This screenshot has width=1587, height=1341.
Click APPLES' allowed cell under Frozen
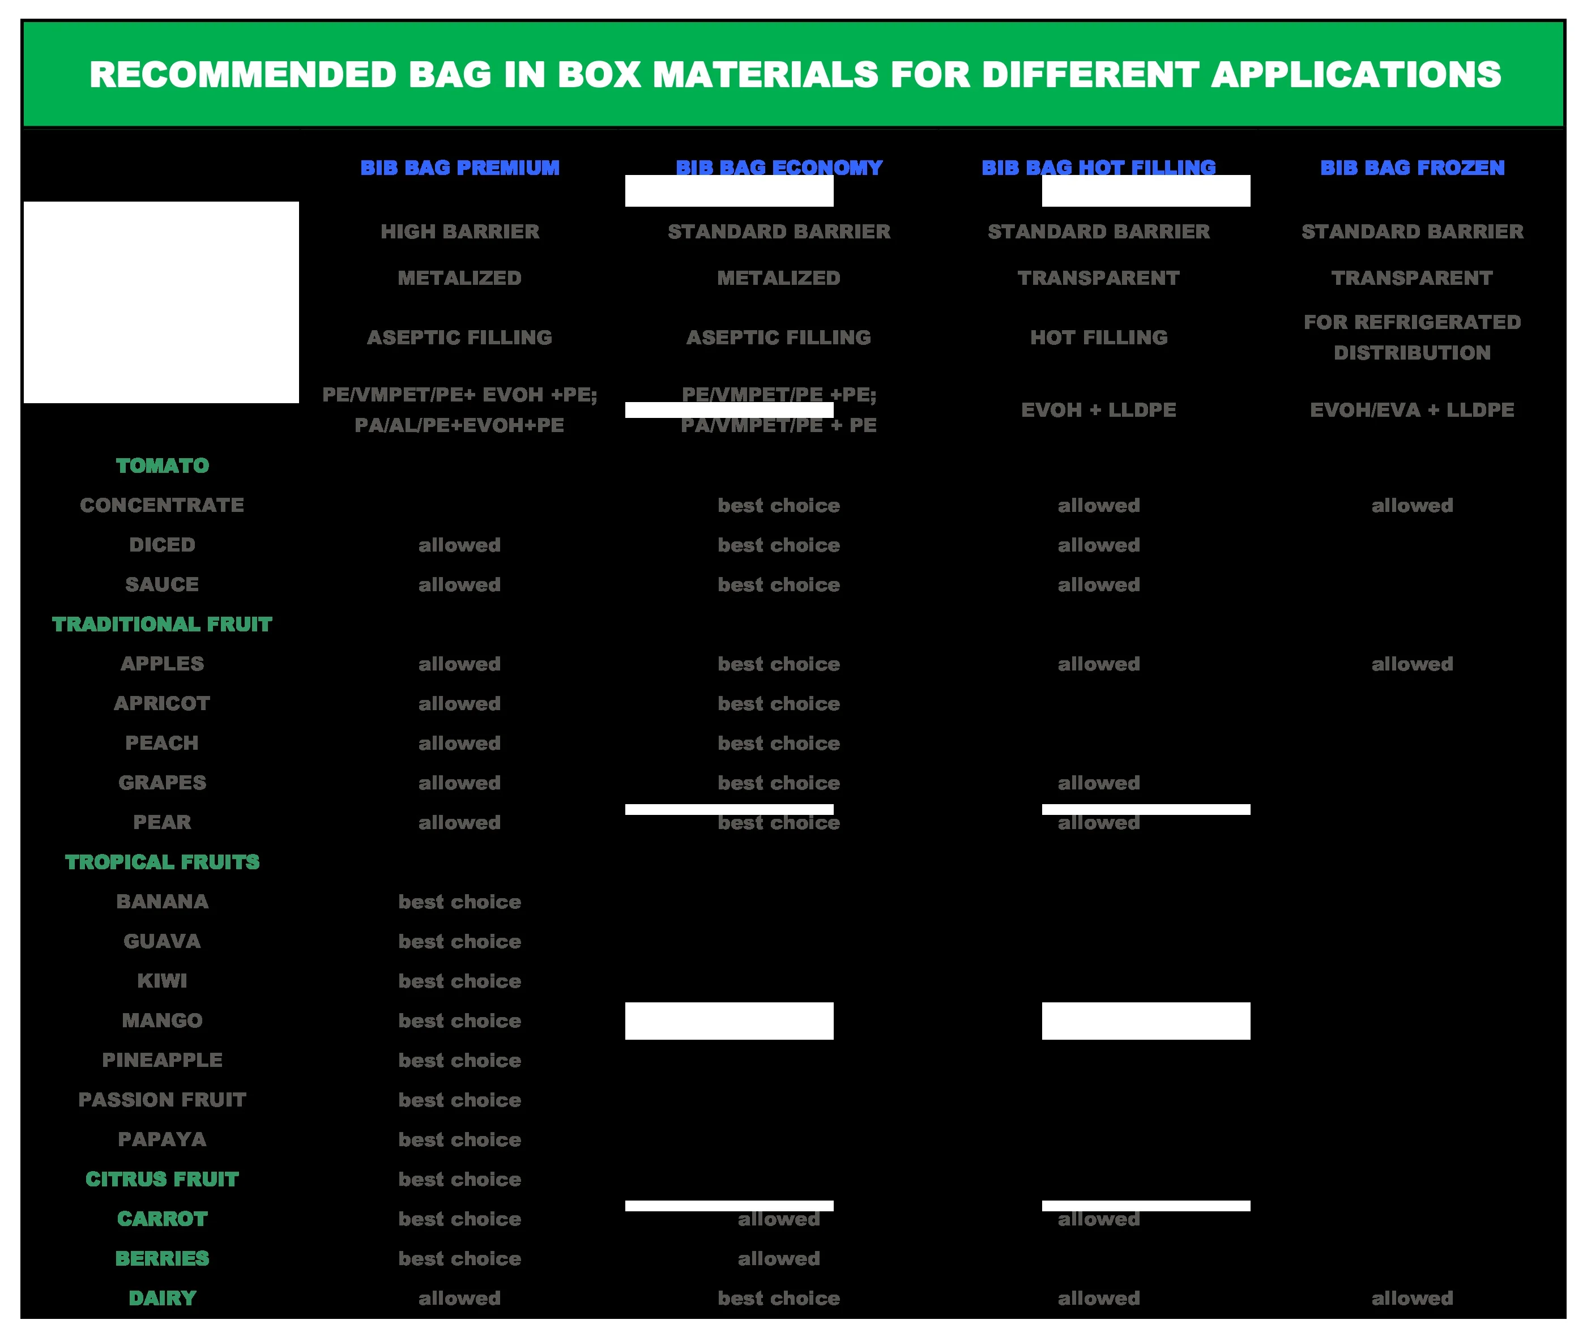pos(1412,664)
